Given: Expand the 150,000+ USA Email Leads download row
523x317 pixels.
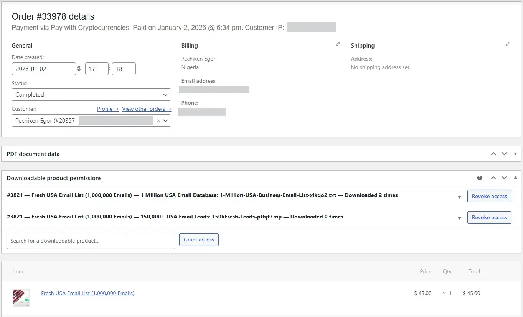Looking at the screenshot, I should tap(459, 218).
